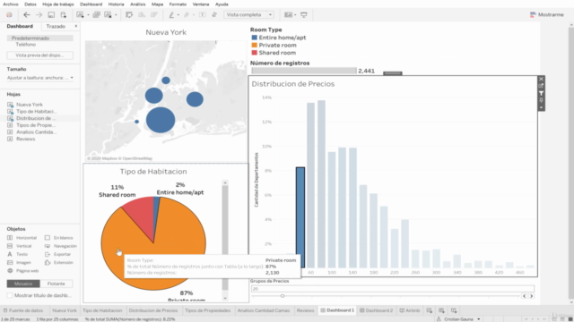Check Mostrar título de dashboard checkbox

click(x=10, y=295)
